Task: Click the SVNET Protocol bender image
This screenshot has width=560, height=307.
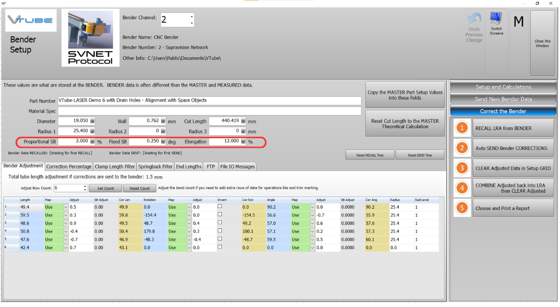Action: pos(90,38)
